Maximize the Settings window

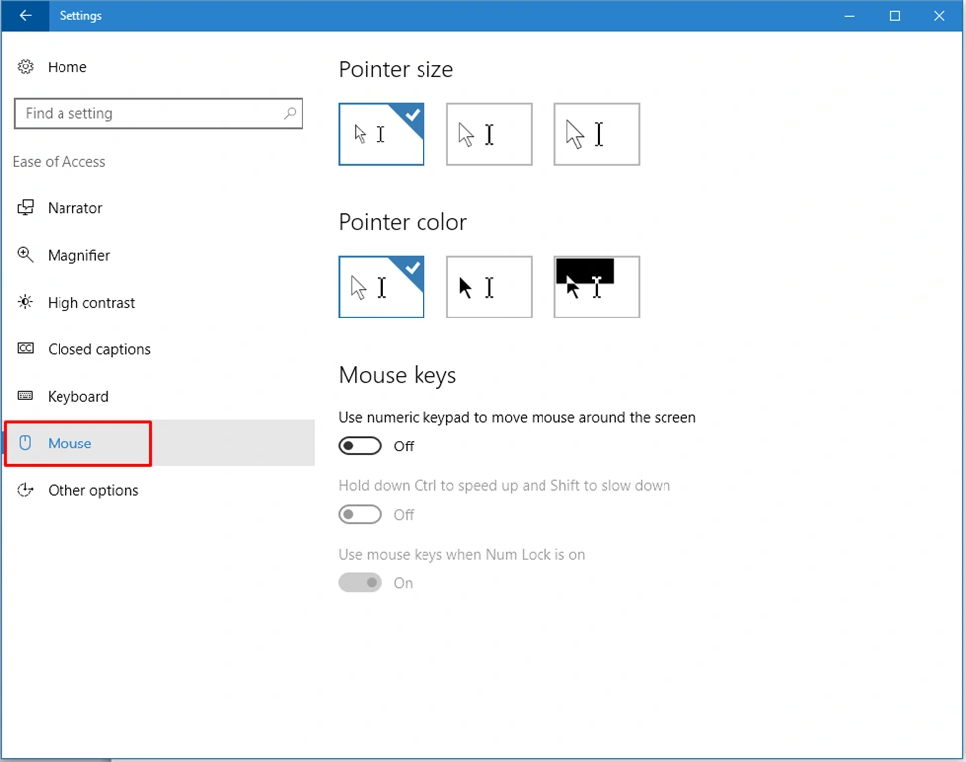894,16
